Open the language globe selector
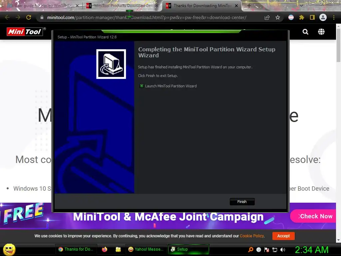 pyautogui.click(x=321, y=32)
